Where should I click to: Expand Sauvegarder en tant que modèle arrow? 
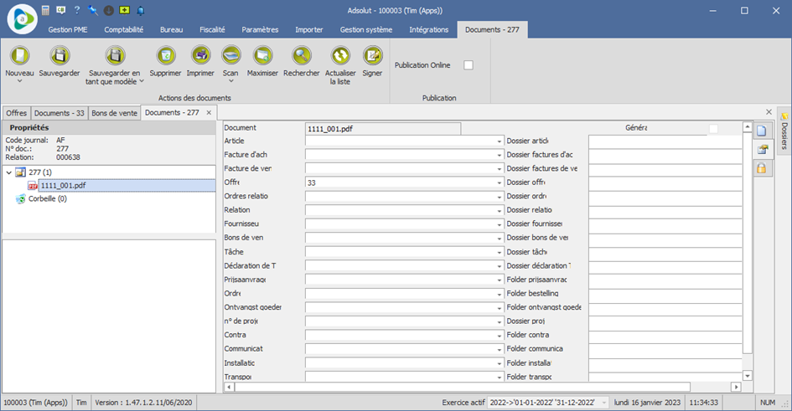pos(142,81)
